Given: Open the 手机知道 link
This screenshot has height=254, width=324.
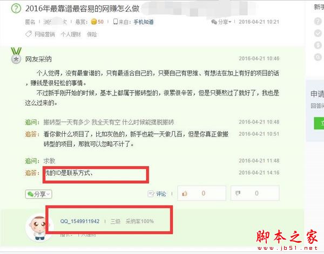Looking at the screenshot, I should tap(144, 22).
